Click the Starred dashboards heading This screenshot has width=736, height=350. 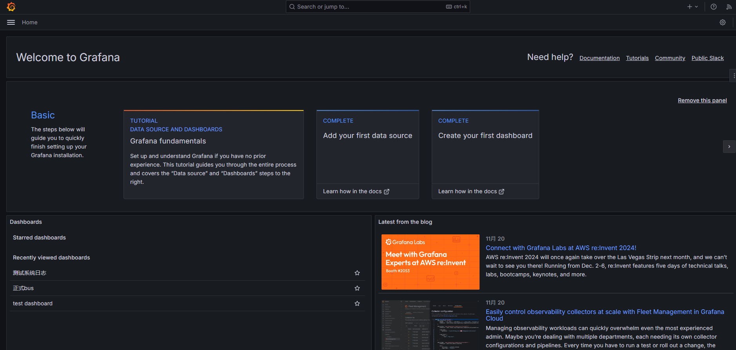pyautogui.click(x=39, y=238)
